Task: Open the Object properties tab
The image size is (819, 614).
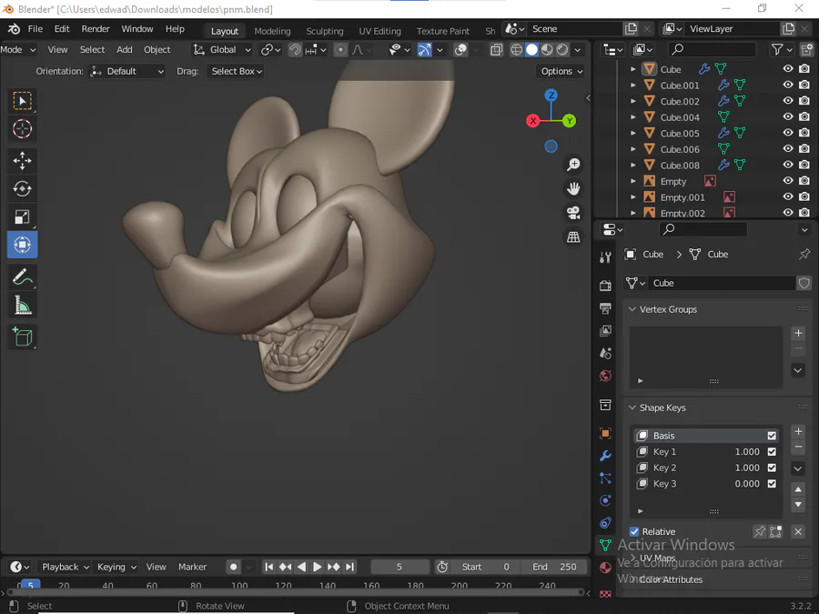Action: pyautogui.click(x=605, y=433)
